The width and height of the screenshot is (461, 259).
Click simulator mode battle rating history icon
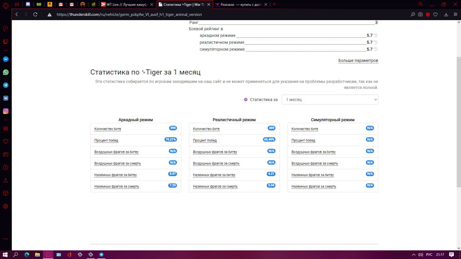pos(376,49)
